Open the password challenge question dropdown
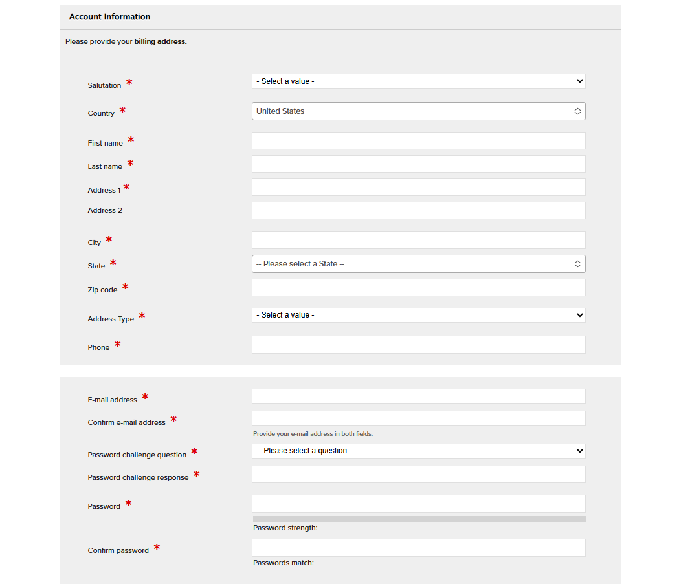This screenshot has height=584, width=681. point(418,451)
